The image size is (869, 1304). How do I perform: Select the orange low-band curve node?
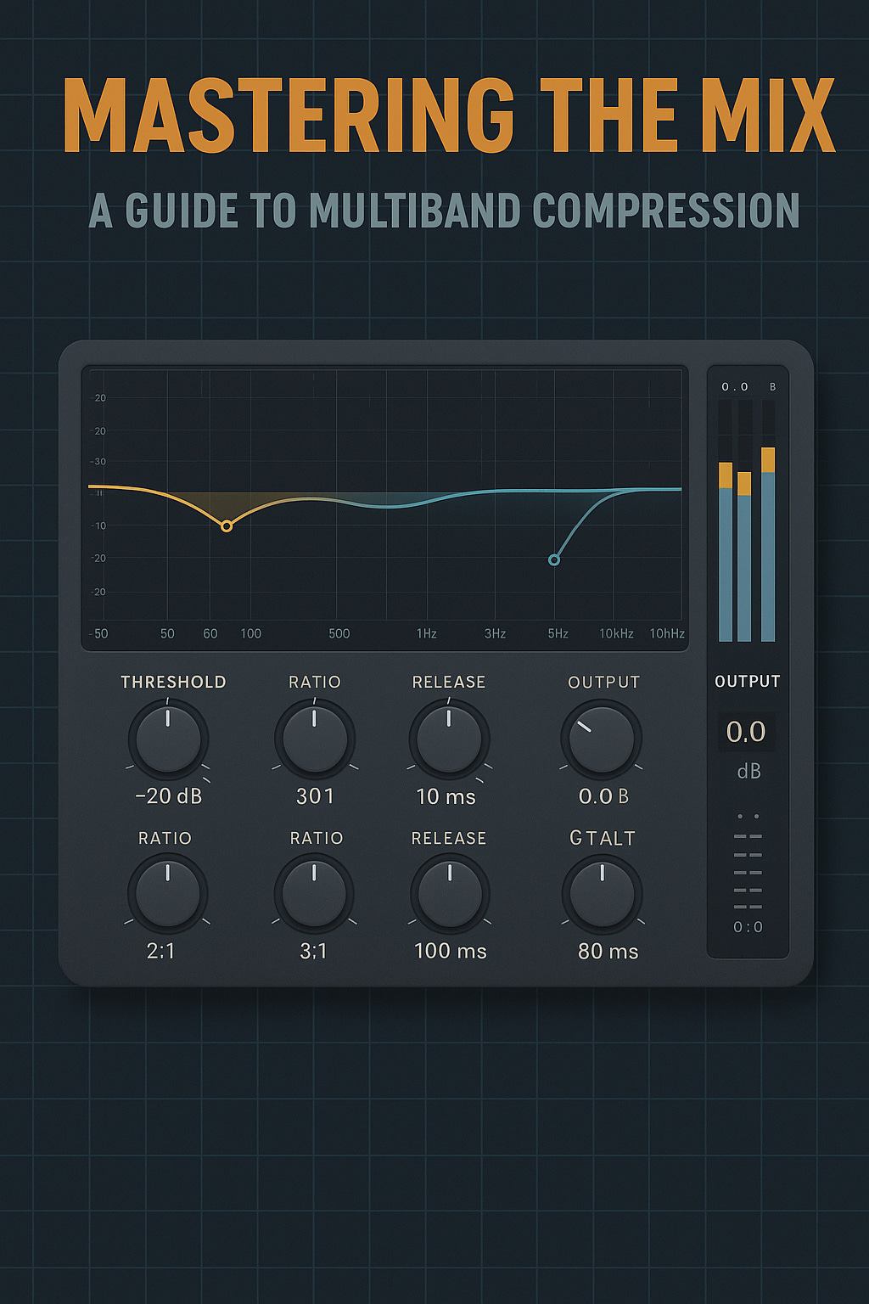(227, 526)
